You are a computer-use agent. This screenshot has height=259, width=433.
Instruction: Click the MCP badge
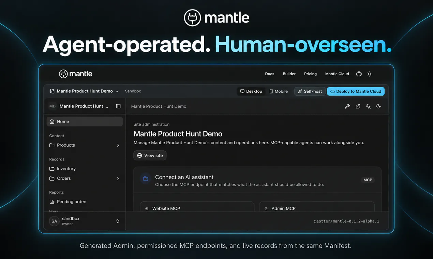point(368,180)
